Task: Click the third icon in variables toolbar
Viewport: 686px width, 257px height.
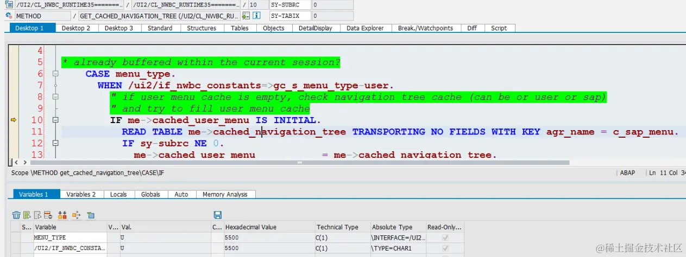Action: pos(37,215)
